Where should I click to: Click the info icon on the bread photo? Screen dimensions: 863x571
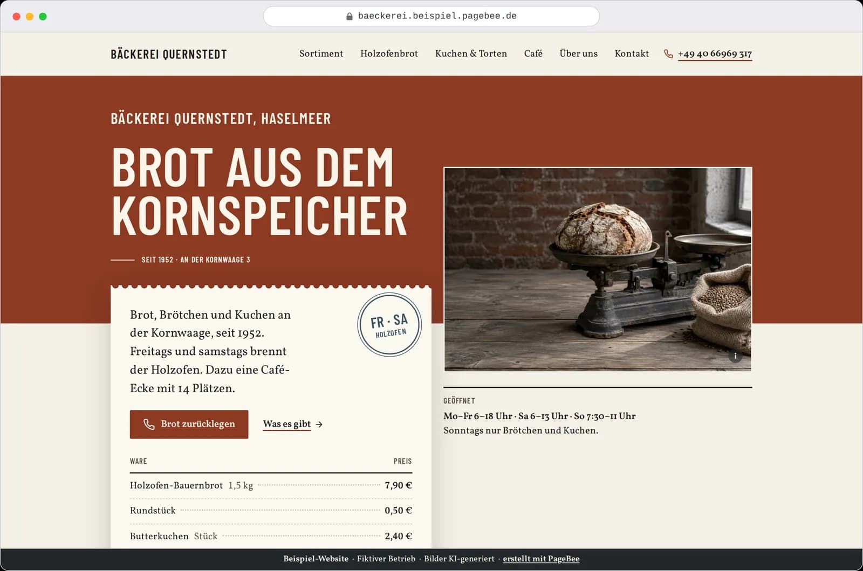pos(735,356)
